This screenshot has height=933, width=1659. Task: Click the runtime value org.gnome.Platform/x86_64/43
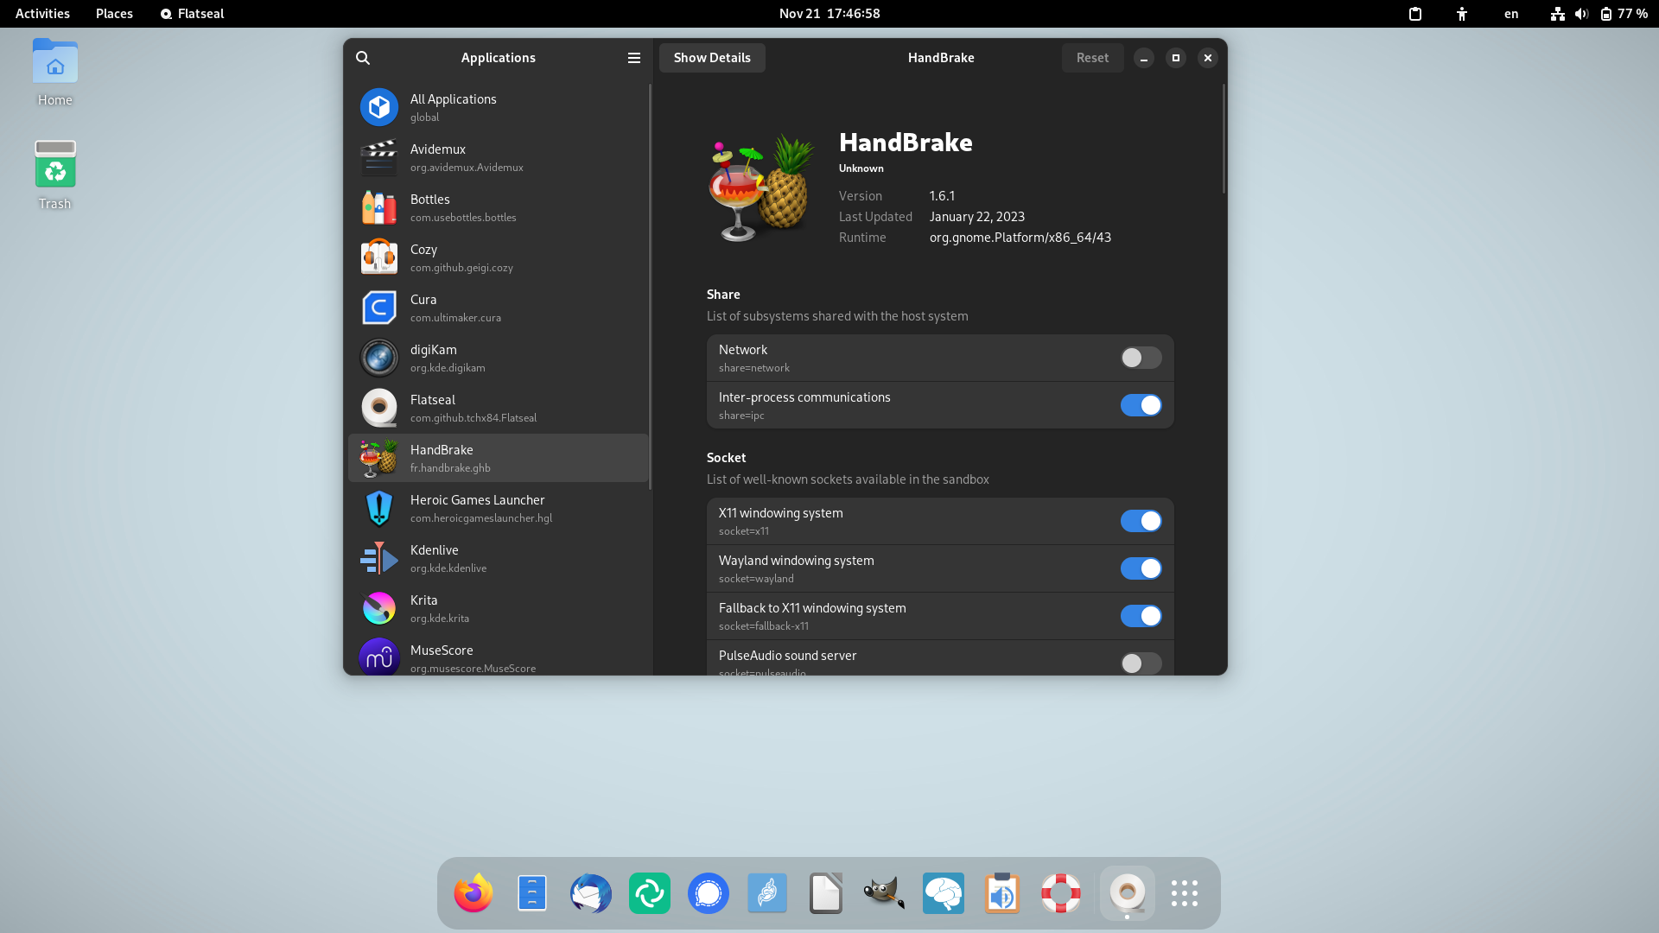tap(1020, 238)
